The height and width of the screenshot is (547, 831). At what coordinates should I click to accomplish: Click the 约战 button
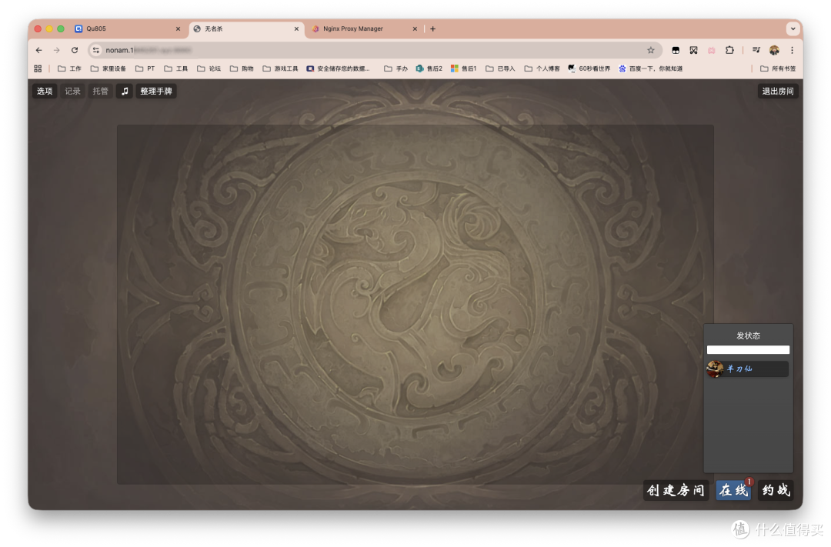pos(776,490)
